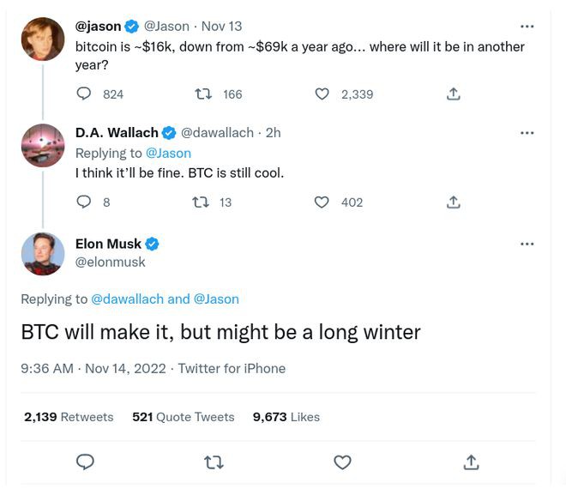View the 521 Quote Tweets
This screenshot has width=566, height=489.
pyautogui.click(x=183, y=417)
